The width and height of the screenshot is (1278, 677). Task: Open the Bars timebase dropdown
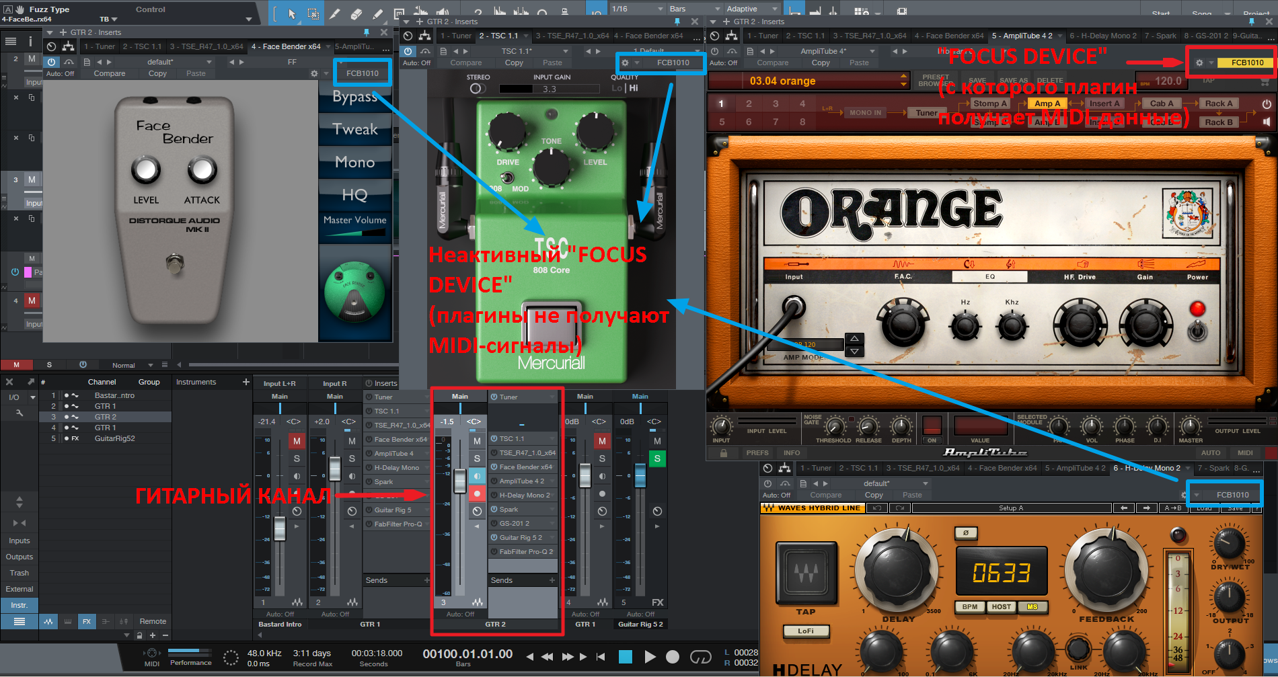[x=694, y=9]
